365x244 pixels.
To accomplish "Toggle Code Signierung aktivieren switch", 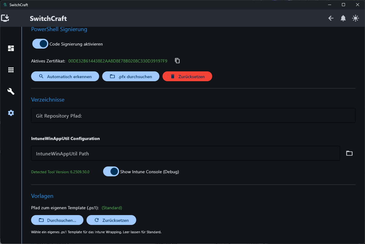I will pos(40,44).
